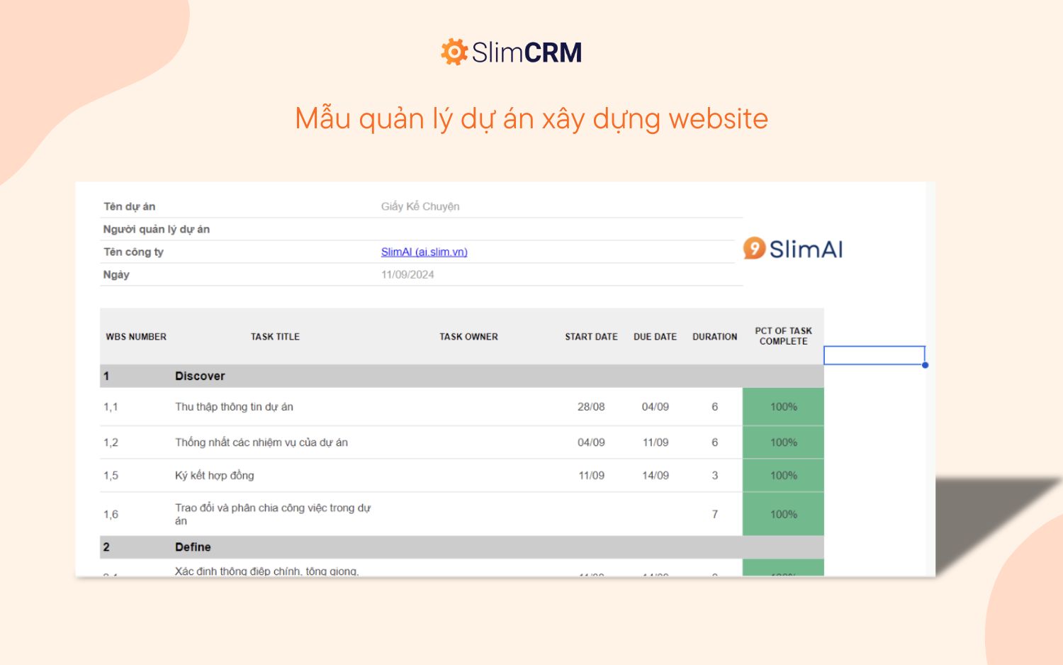Select the WBS NUMBER column header

coord(135,337)
